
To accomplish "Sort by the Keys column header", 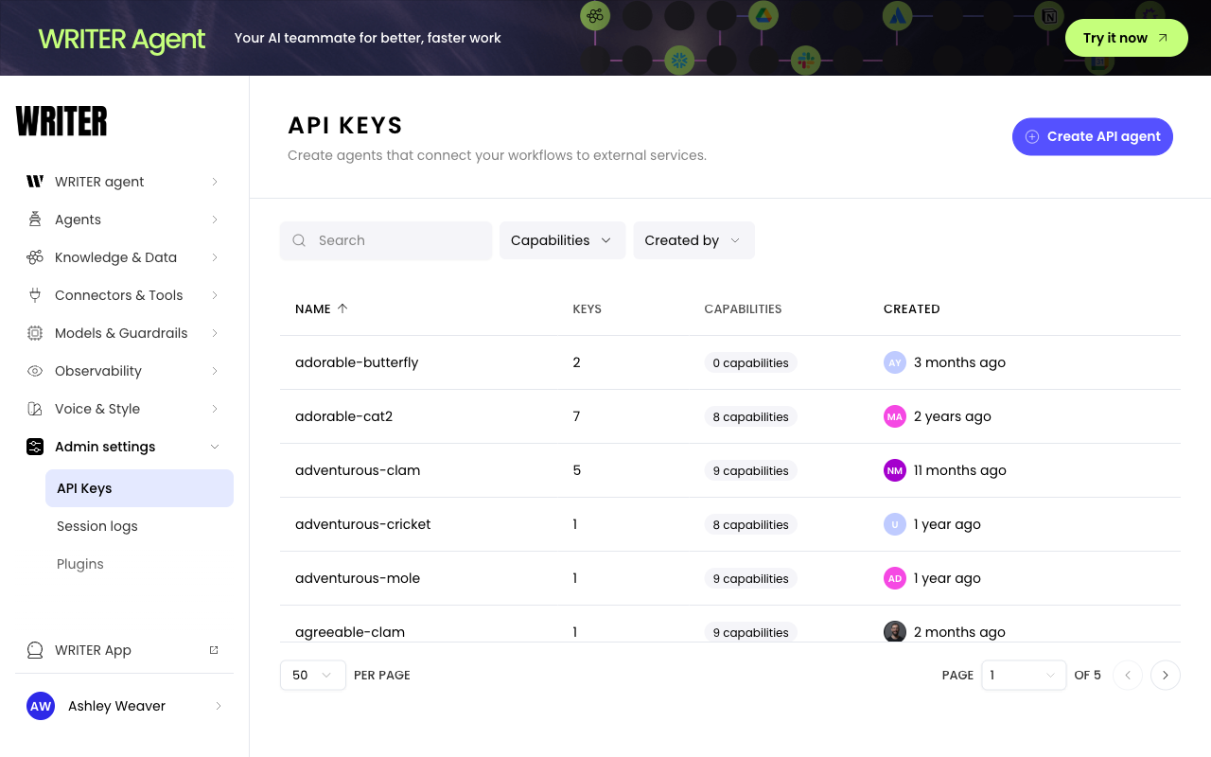I will pyautogui.click(x=588, y=308).
